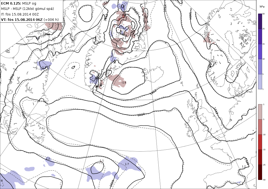Click the "-1.6" difference value west of Iceland

tap(124, 83)
